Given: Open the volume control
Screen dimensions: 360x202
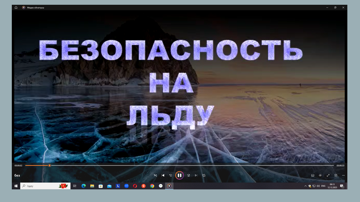Looking at the screenshot, I should pyautogui.click(x=320, y=175).
